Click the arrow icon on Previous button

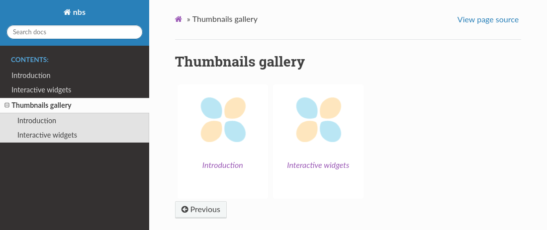(x=184, y=210)
